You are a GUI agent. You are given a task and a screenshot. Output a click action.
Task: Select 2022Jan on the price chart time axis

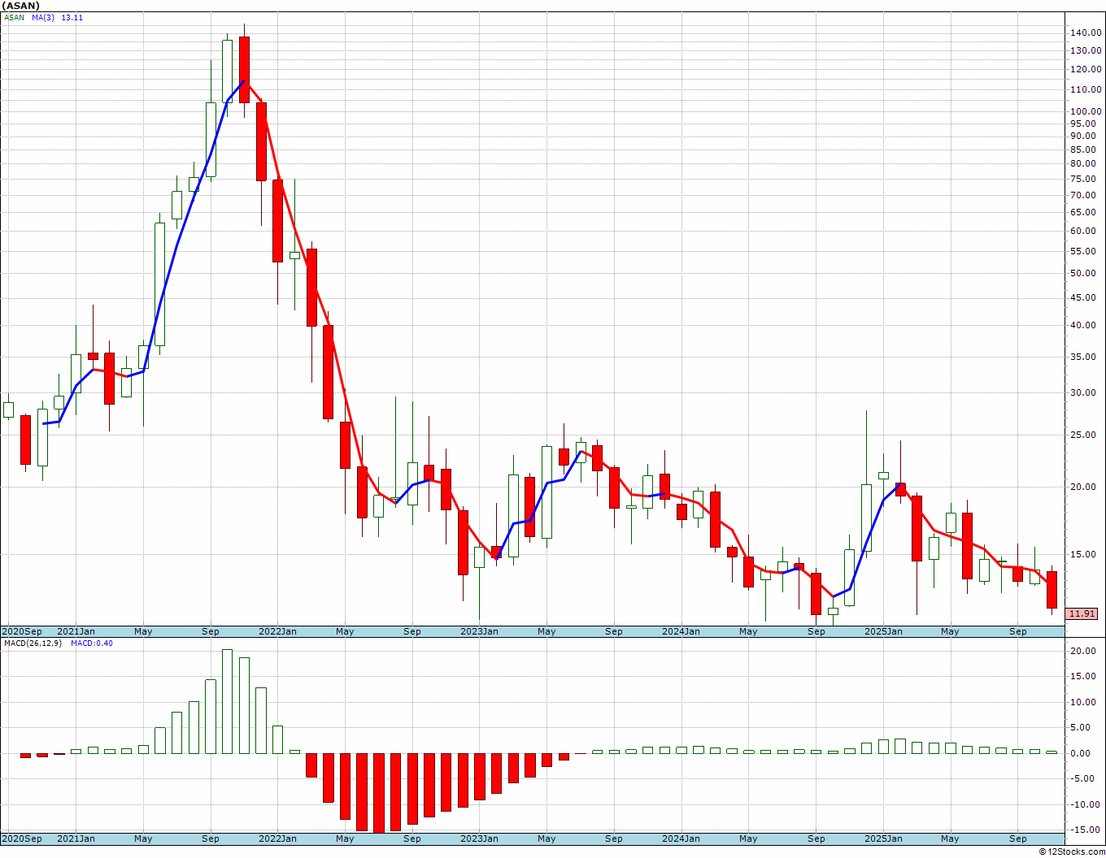tap(277, 631)
